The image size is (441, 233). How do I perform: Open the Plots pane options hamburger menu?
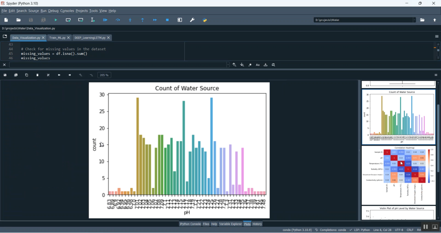[x=436, y=75]
